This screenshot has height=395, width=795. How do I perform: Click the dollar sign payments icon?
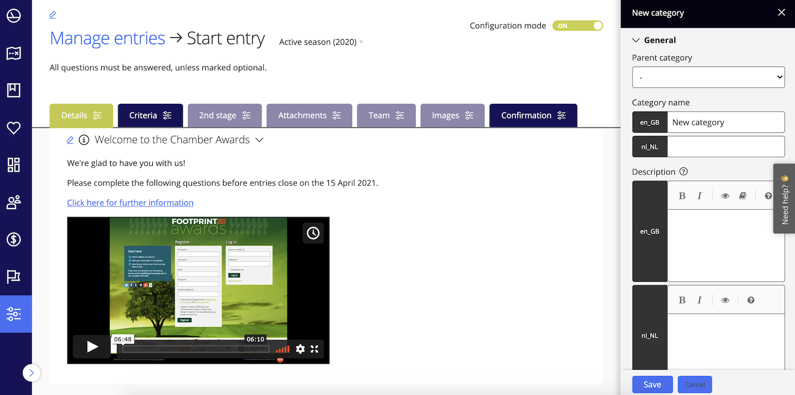(14, 240)
